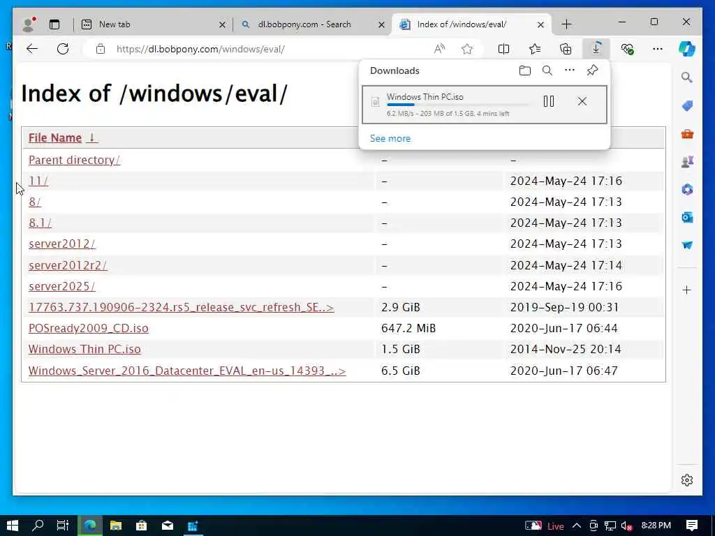Add page to favorites star icon
This screenshot has width=715, height=536.
[467, 49]
